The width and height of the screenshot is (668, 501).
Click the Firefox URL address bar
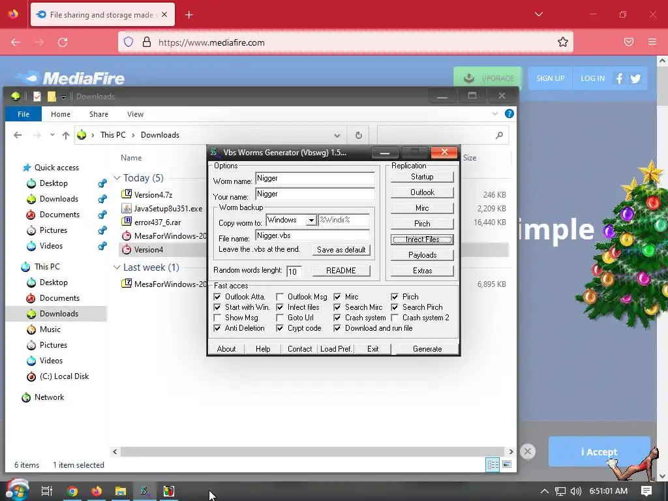[x=346, y=42]
